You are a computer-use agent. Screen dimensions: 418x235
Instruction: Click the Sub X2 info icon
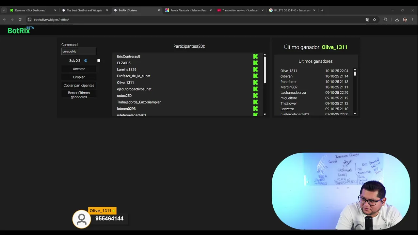86,61
